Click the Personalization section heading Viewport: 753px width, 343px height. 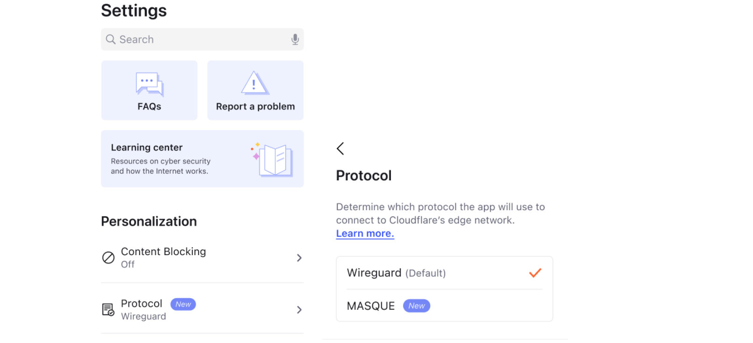(149, 221)
